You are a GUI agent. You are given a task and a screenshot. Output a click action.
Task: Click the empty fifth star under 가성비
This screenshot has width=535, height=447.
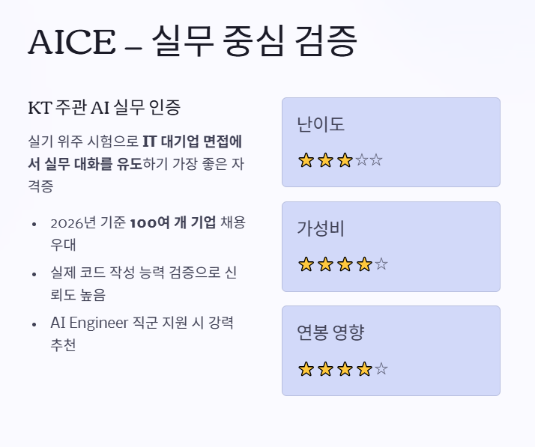pyautogui.click(x=381, y=264)
